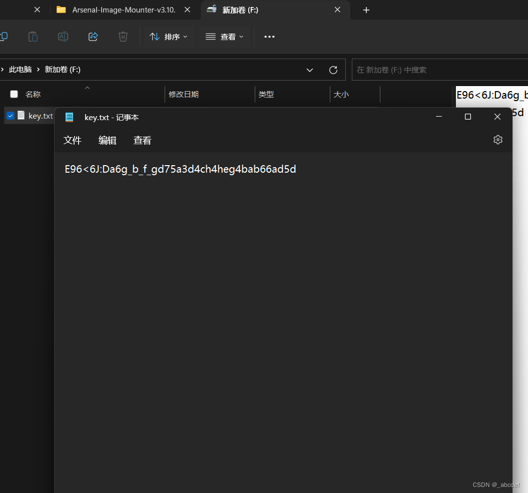The height and width of the screenshot is (493, 528).
Task: Close the leftmost Explorer tab
Action: (38, 10)
